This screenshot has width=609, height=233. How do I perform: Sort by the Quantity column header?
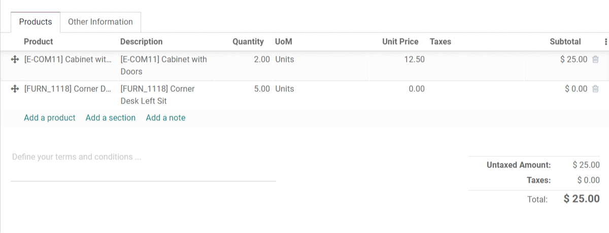pyautogui.click(x=248, y=42)
